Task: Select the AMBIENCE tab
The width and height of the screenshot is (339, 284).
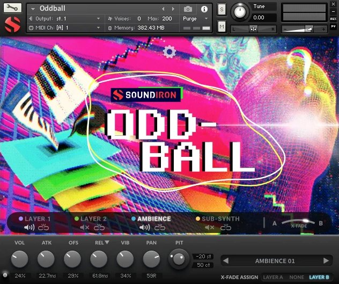Action: pyautogui.click(x=151, y=219)
